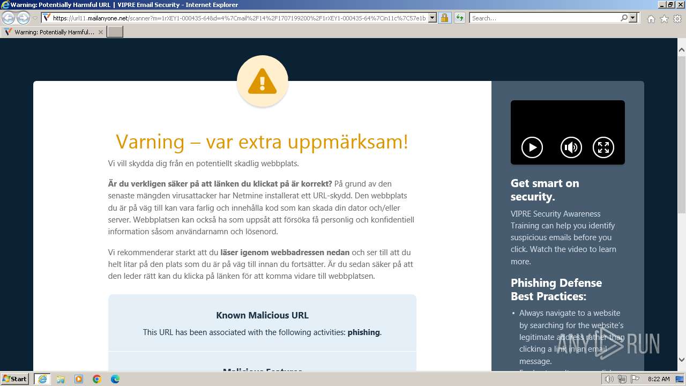Click the browser Forward arrow button
The height and width of the screenshot is (386, 686).
(x=23, y=18)
